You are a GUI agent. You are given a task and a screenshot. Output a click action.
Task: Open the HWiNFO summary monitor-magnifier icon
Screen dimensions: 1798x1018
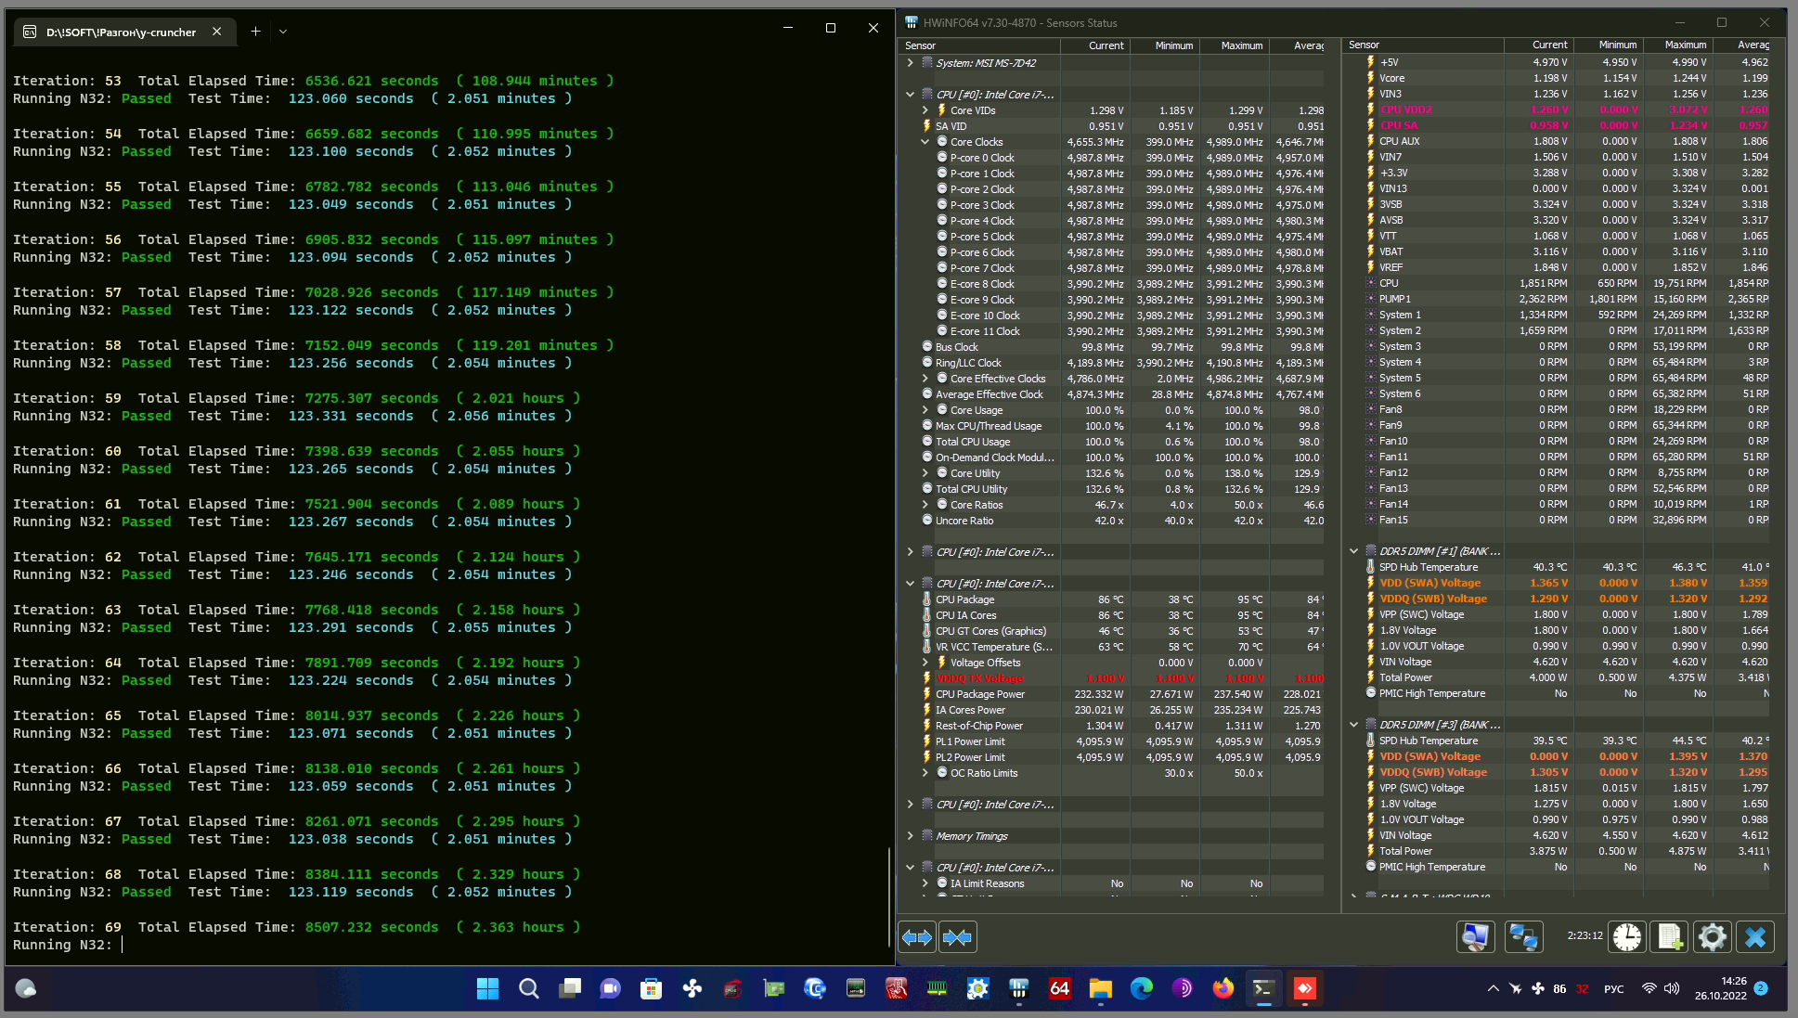[x=1475, y=937]
